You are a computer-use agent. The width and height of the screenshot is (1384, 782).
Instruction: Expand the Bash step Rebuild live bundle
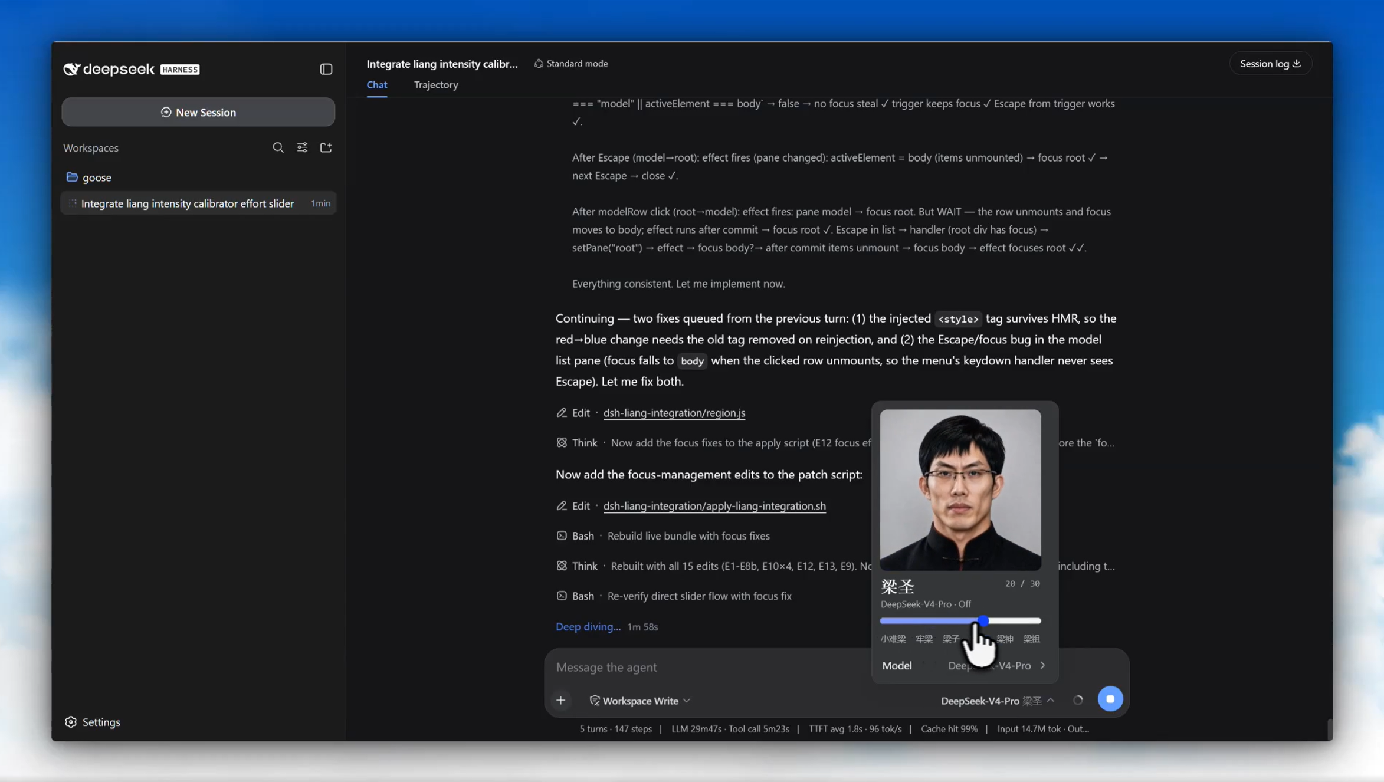[x=663, y=536]
